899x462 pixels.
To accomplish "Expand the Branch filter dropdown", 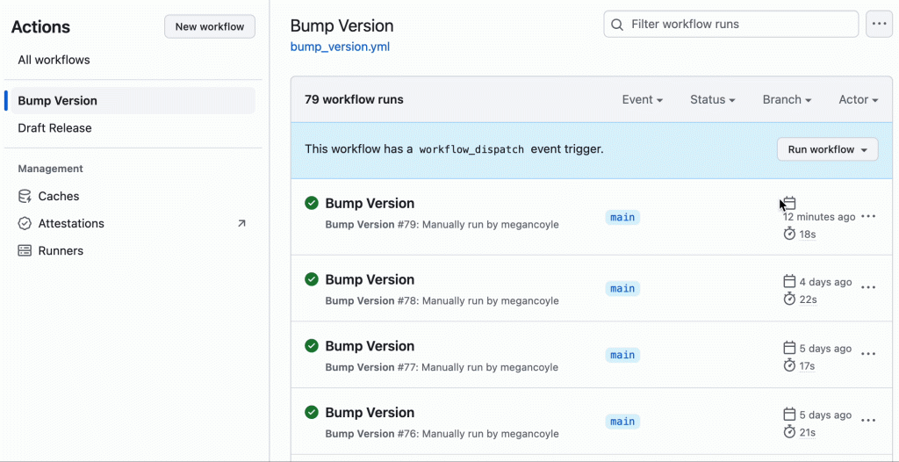I will pyautogui.click(x=787, y=100).
